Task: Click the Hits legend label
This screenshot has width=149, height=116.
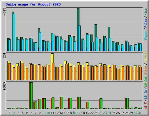Action: pyautogui.click(x=146, y=12)
